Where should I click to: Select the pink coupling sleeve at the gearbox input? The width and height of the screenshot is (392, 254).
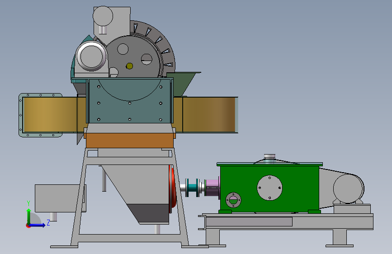(212, 188)
